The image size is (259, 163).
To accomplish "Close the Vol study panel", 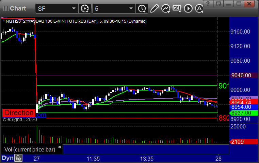I will pyautogui.click(x=60, y=147).
